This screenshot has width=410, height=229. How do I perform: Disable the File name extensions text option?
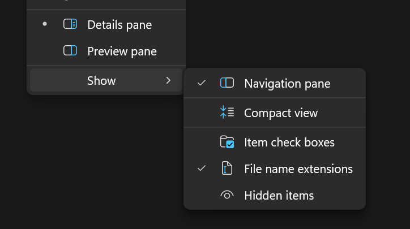tap(298, 169)
